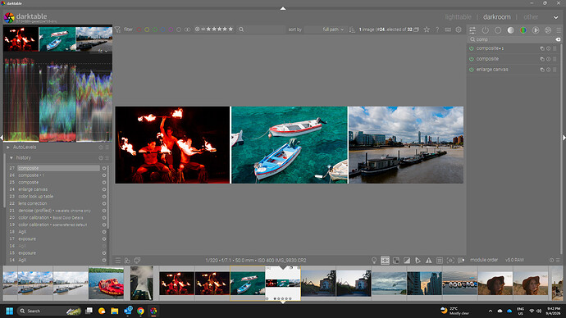Screen dimensions: 566x318
Task: Open quick access panel module group
Action: tap(472, 30)
